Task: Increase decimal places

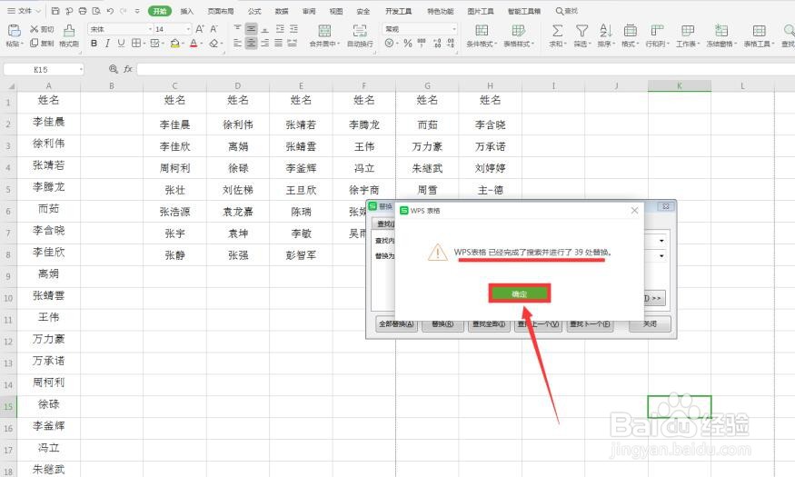Action: click(x=437, y=44)
